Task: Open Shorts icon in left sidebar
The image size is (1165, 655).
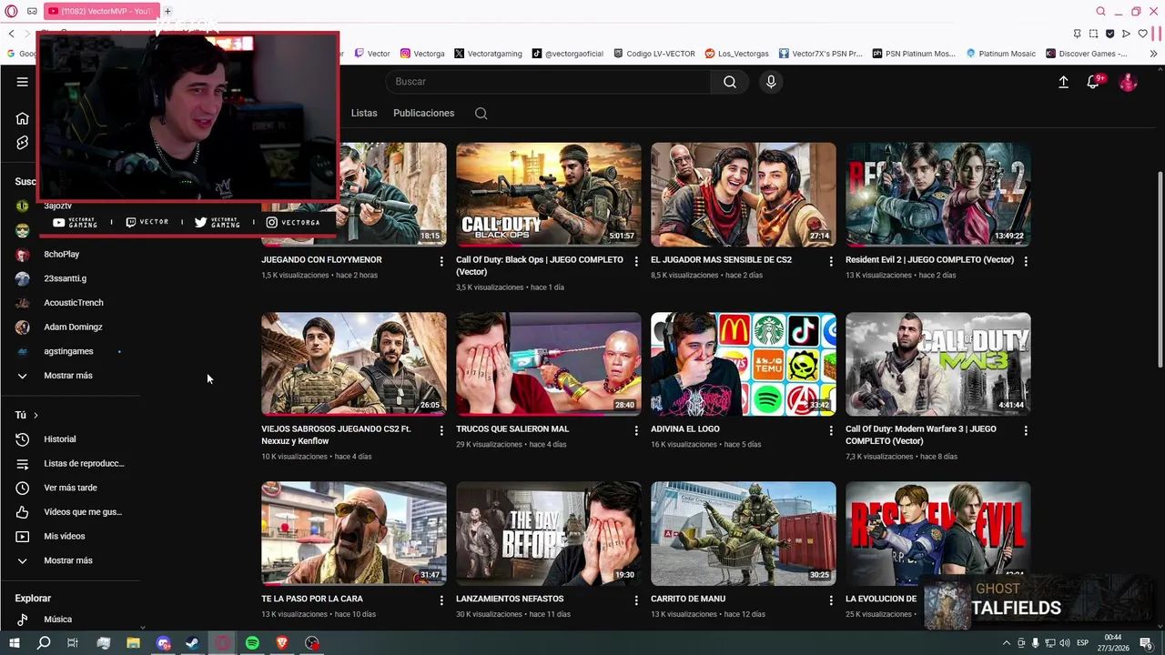Action: pos(22,143)
